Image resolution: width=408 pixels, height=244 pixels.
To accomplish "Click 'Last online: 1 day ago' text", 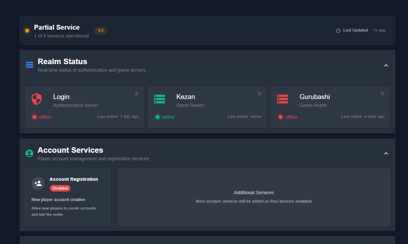I will 118,117.
